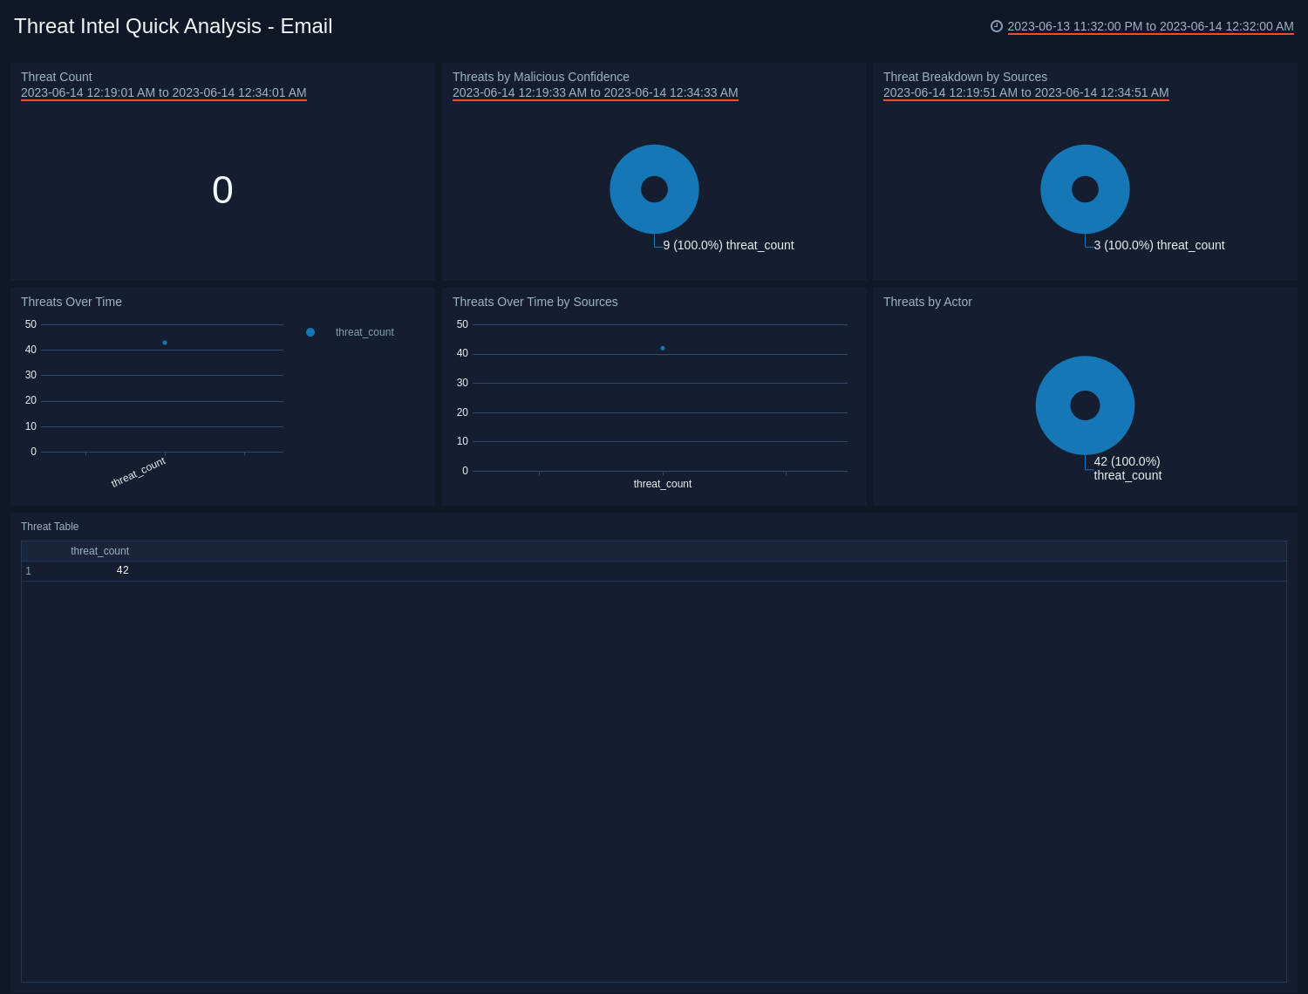Viewport: 1308px width, 994px height.
Task: Click the legend marker dot for threat_count series
Action: pos(310,332)
